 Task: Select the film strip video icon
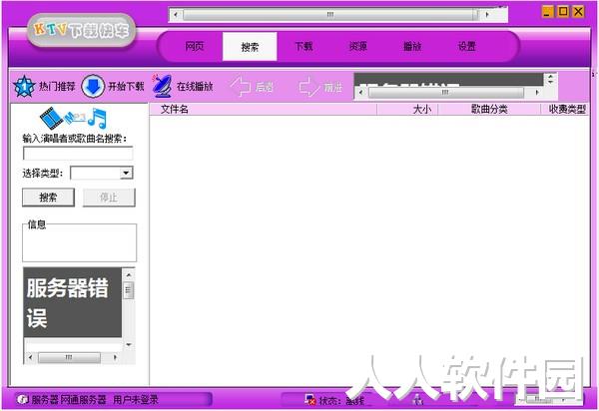52,118
